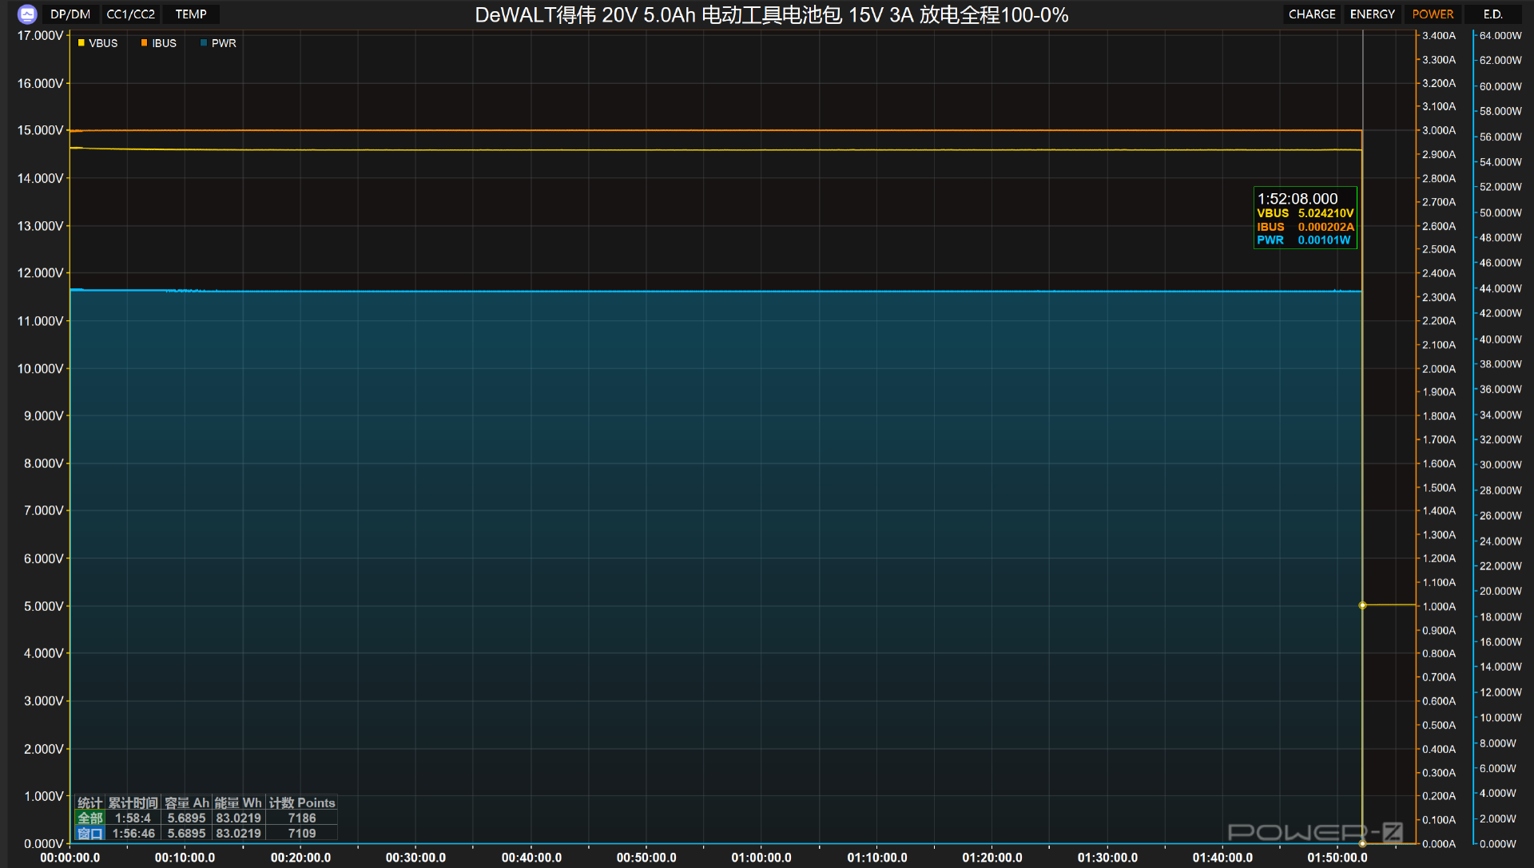Switch to the ENERGY view
Screen dimensions: 1534x868
(1373, 14)
